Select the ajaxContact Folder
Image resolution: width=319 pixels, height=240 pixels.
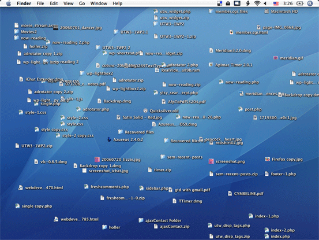click(x=160, y=220)
